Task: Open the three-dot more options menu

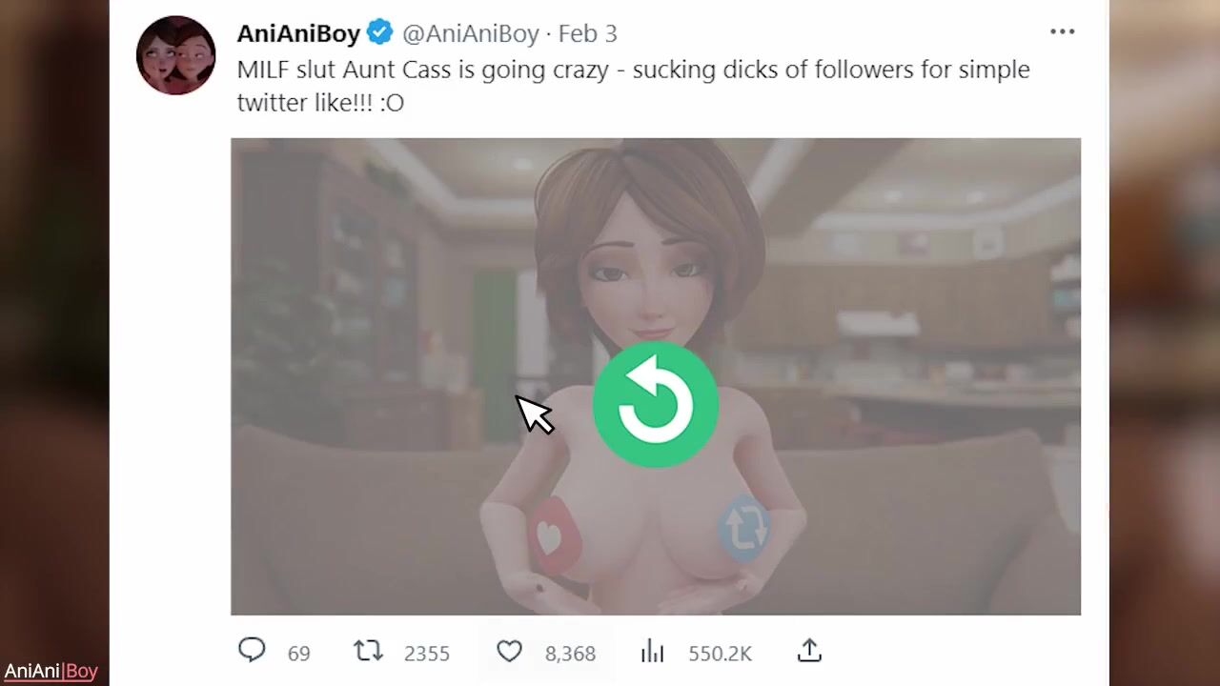Action: pyautogui.click(x=1062, y=32)
